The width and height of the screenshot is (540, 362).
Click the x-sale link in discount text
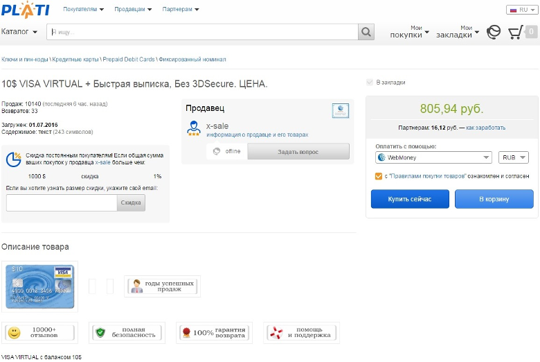pyautogui.click(x=103, y=162)
